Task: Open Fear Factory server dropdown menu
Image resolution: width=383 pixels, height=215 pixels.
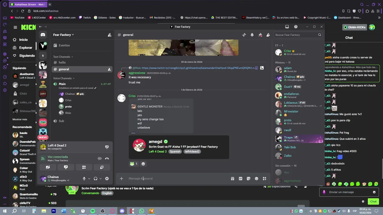Action: (63, 35)
